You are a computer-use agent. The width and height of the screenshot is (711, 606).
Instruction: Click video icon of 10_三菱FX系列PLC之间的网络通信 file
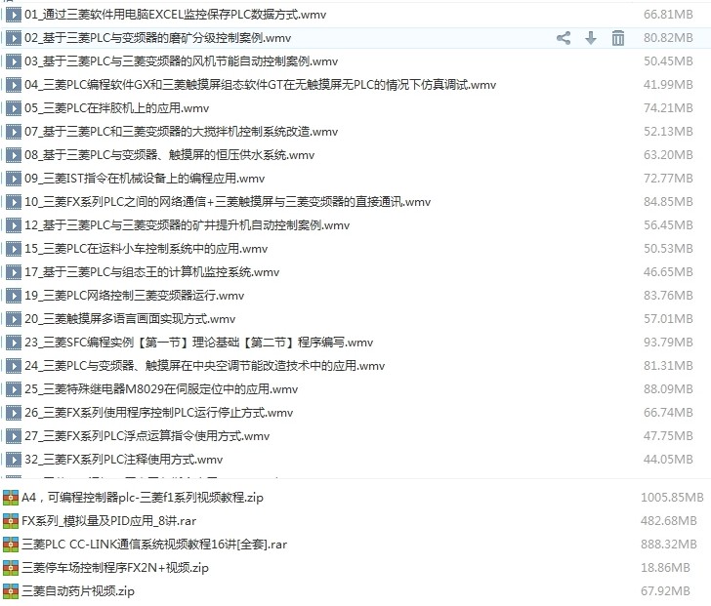coord(14,202)
